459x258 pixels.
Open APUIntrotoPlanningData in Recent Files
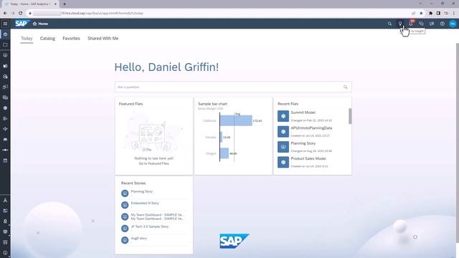pos(311,128)
